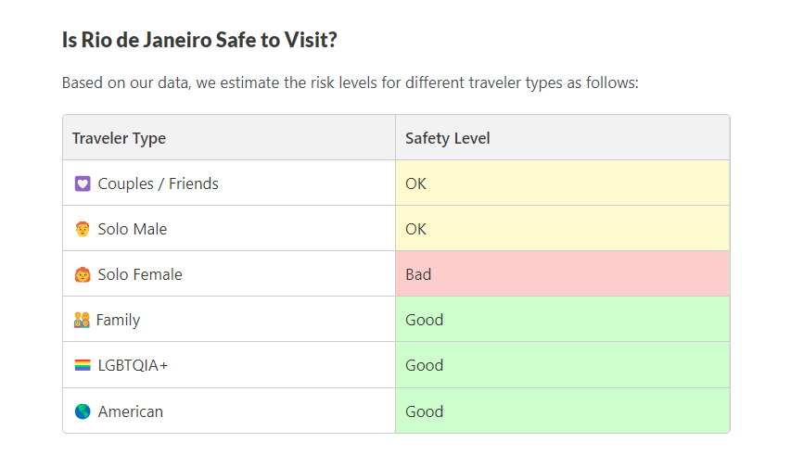Click the rainbow flag LGBTQIA+ icon

pos(83,365)
